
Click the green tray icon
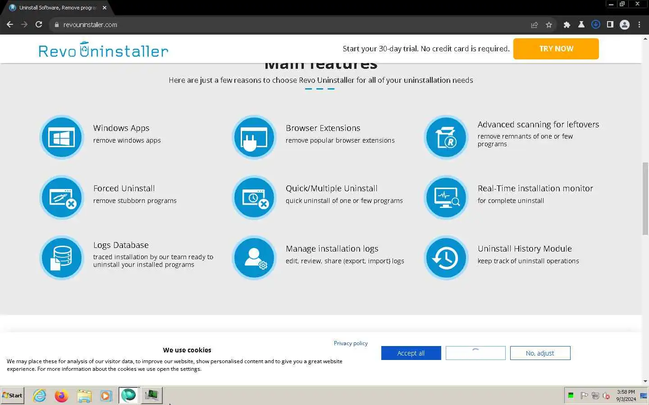coord(571,396)
